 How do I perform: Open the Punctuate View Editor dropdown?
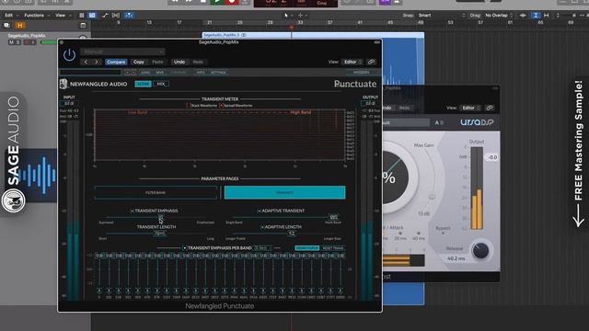click(352, 62)
